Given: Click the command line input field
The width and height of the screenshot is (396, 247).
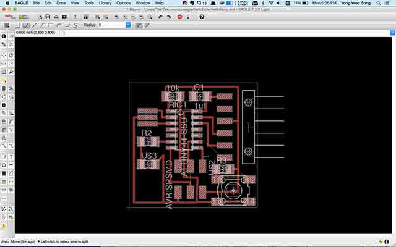Looking at the screenshot, I should coord(226,33).
